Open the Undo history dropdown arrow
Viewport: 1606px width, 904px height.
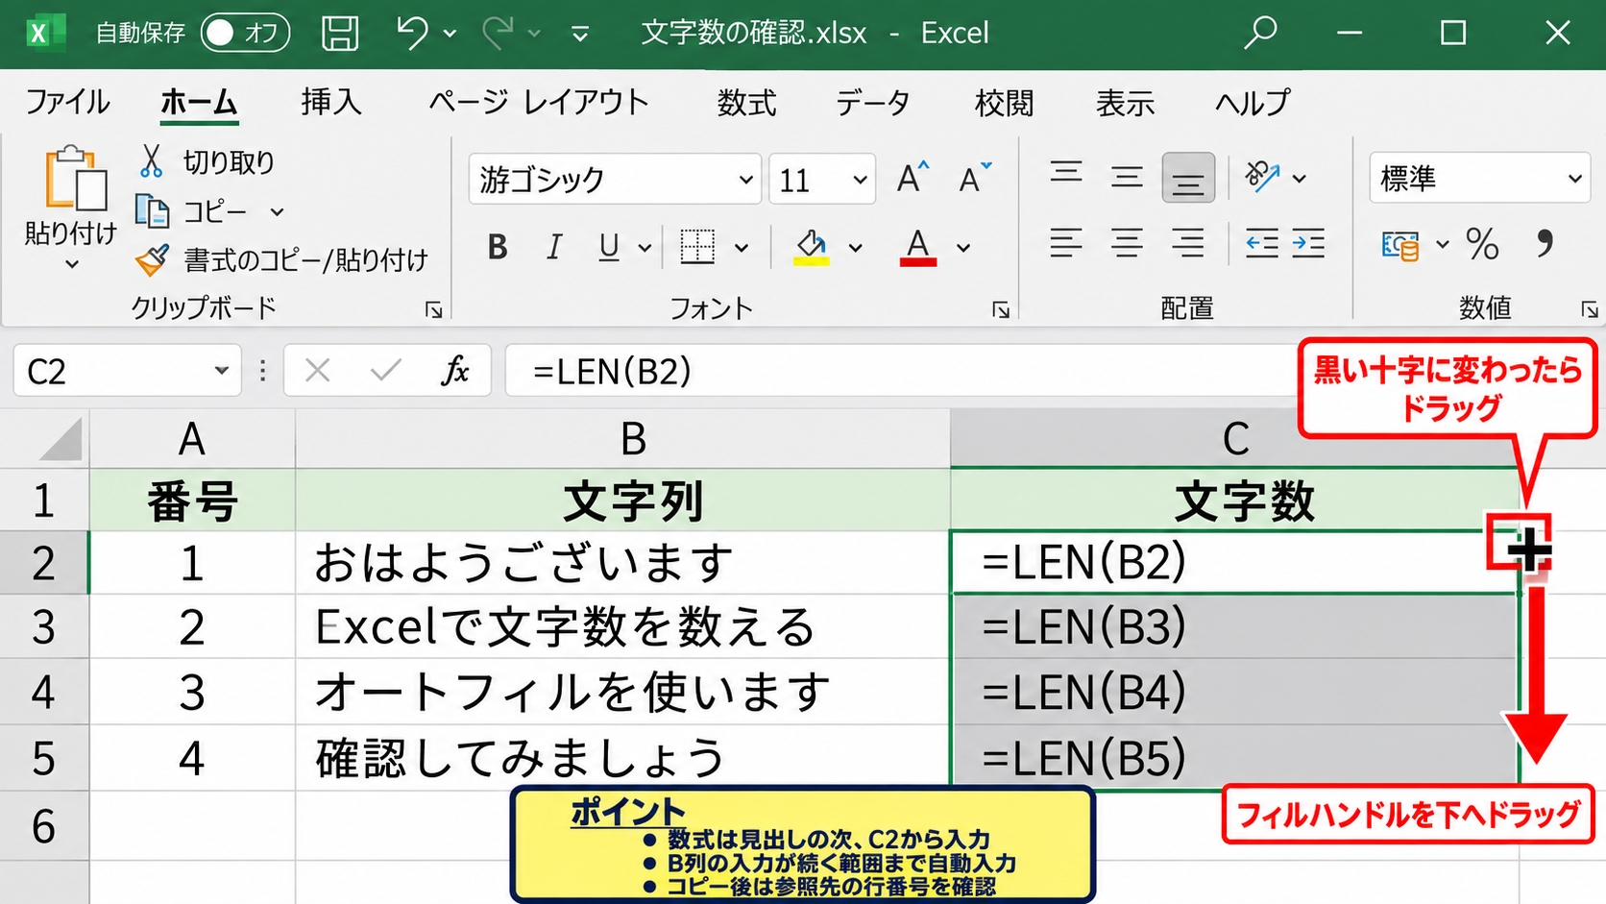coord(450,34)
